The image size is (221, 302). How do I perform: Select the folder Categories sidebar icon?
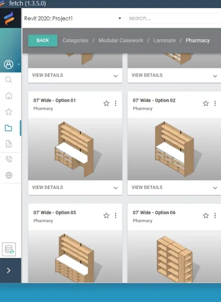9,128
